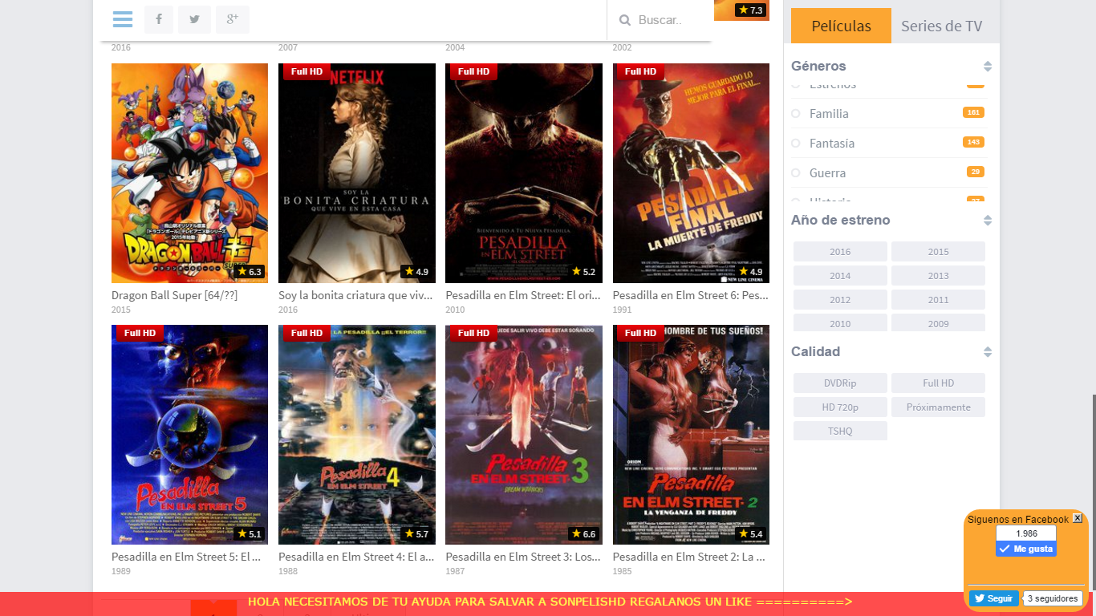Open the Pesadilla en Elm Street 5 title link
This screenshot has width=1096, height=616.
186,557
